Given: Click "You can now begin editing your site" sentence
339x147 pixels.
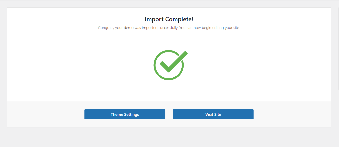Looking at the screenshot, I should 210,28.
